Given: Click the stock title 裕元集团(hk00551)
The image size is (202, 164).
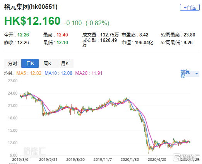Looking at the screenshot, I should [x=31, y=7].
